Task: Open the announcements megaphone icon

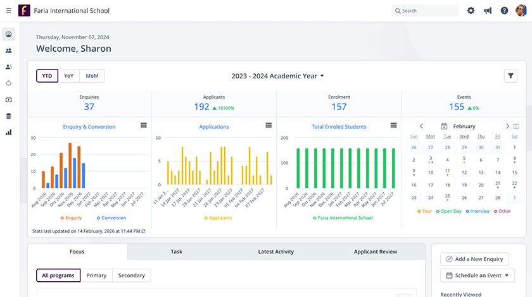Action: tap(488, 11)
